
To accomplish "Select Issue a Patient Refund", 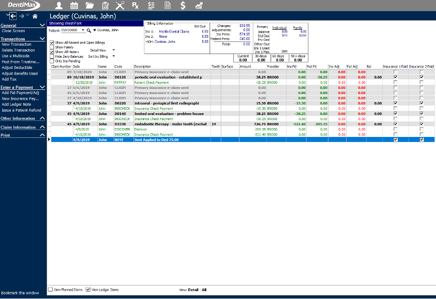I will click(x=21, y=110).
